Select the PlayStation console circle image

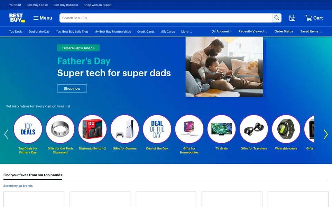pyautogui.click(x=125, y=129)
